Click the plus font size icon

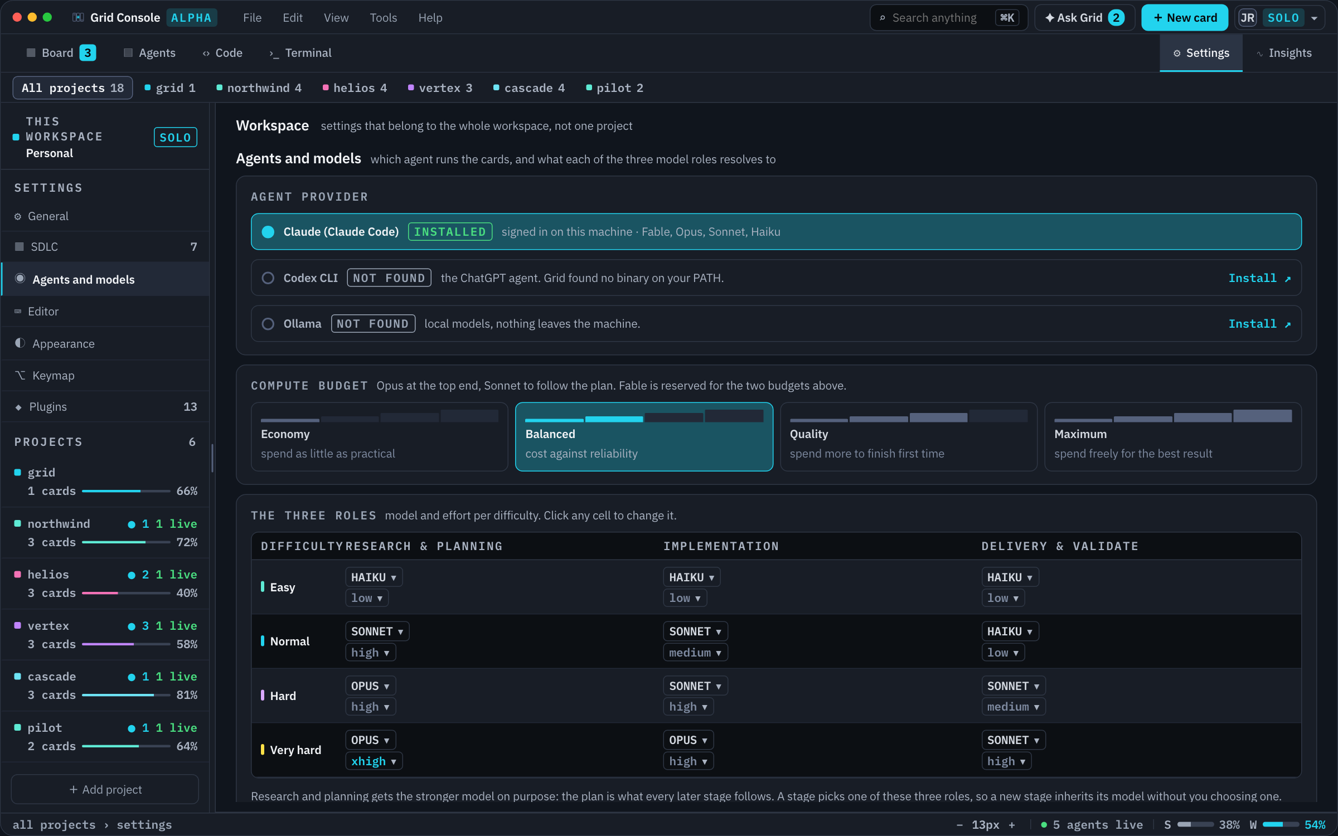pos(1012,825)
